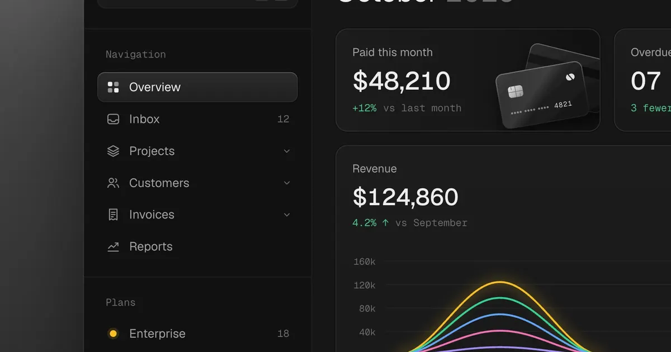Viewport: 671px width, 352px height.
Task: Open Projects menu item
Action: [197, 151]
